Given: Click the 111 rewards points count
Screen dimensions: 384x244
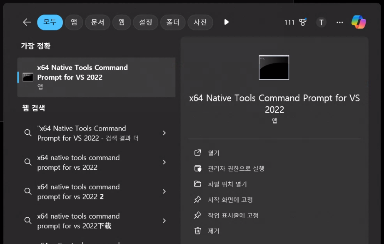Looking at the screenshot, I should 289,23.
